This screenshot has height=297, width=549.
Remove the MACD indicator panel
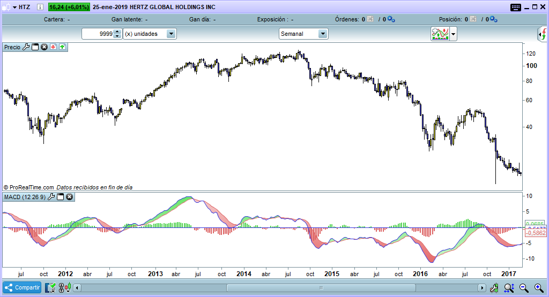click(x=70, y=197)
